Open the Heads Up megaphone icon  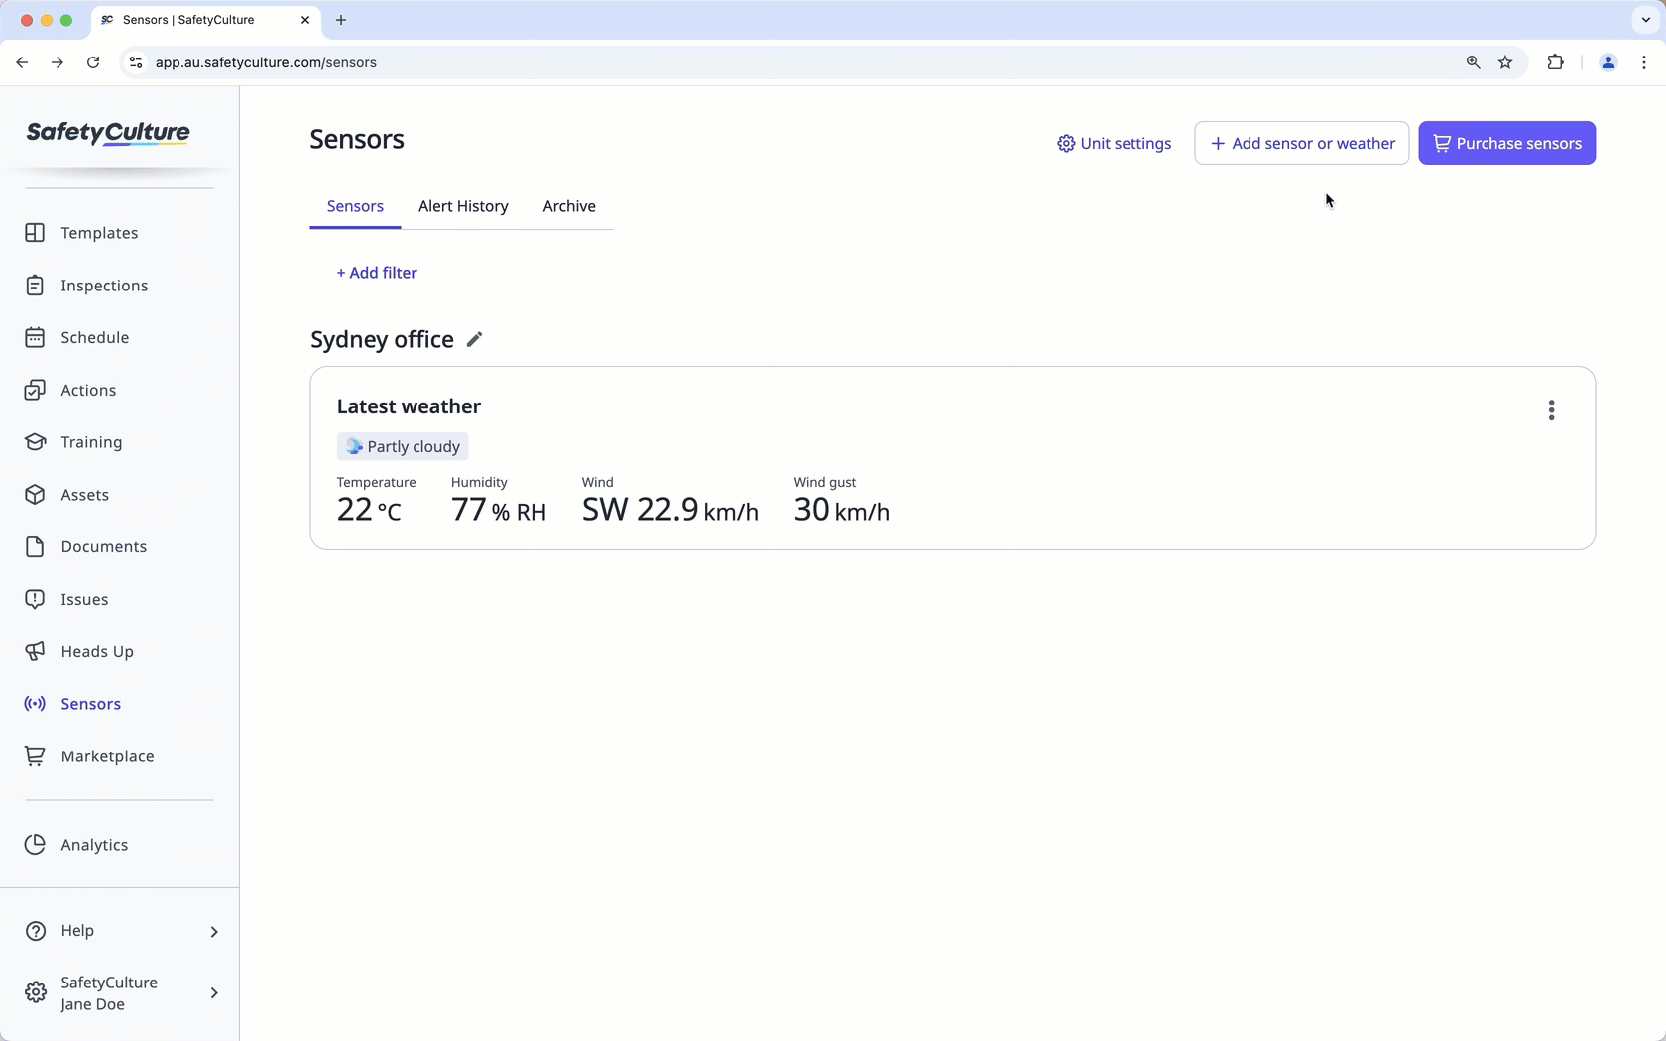tap(35, 652)
